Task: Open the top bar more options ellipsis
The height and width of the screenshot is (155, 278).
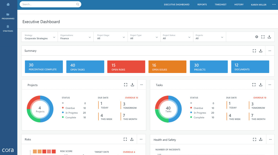Action: pos(274,4)
